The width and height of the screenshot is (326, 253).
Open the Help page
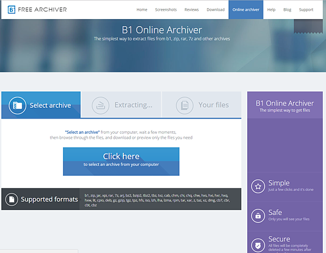pyautogui.click(x=271, y=10)
